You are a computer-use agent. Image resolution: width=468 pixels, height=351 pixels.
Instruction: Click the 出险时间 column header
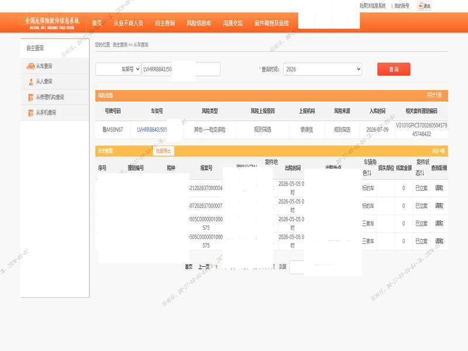tap(292, 168)
